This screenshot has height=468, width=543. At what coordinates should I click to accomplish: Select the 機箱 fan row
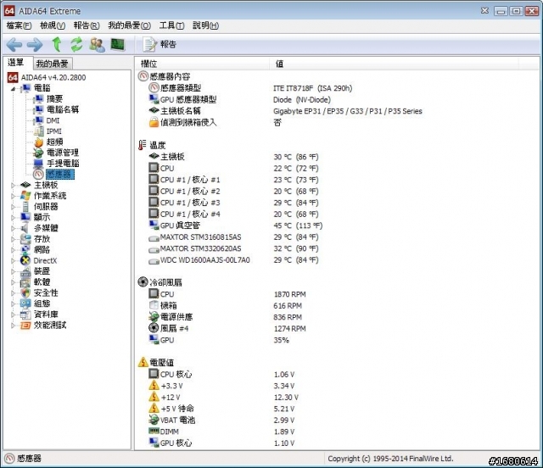226,305
